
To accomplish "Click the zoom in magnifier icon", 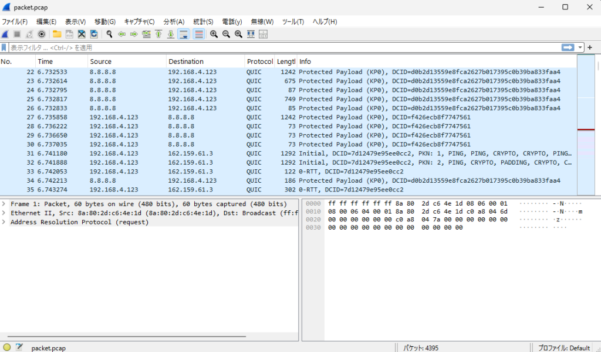I will click(214, 34).
